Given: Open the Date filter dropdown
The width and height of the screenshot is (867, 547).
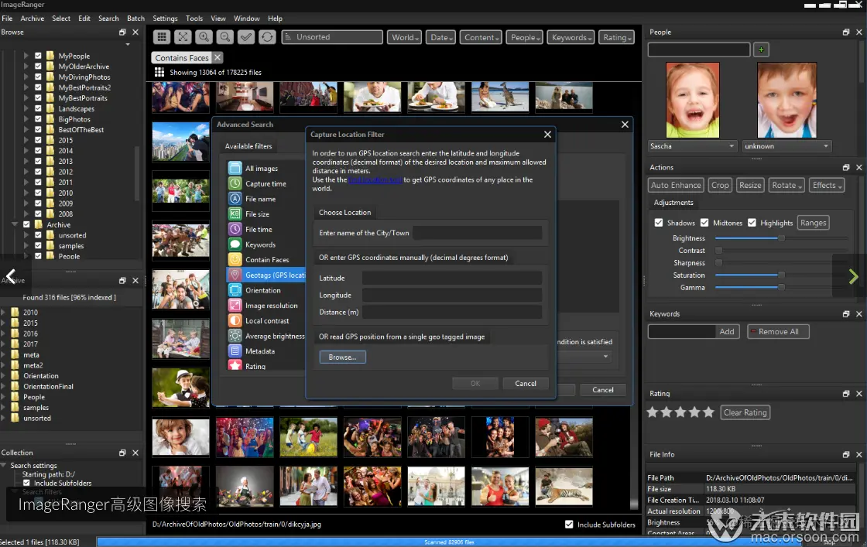Looking at the screenshot, I should click(441, 37).
